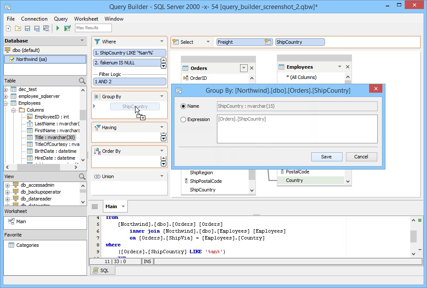Close the Employees table box

tap(348, 67)
